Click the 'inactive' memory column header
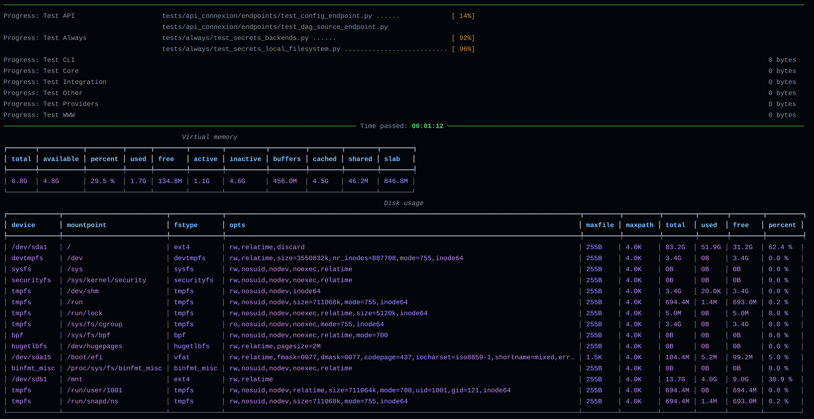Image resolution: width=814 pixels, height=419 pixels. point(245,159)
